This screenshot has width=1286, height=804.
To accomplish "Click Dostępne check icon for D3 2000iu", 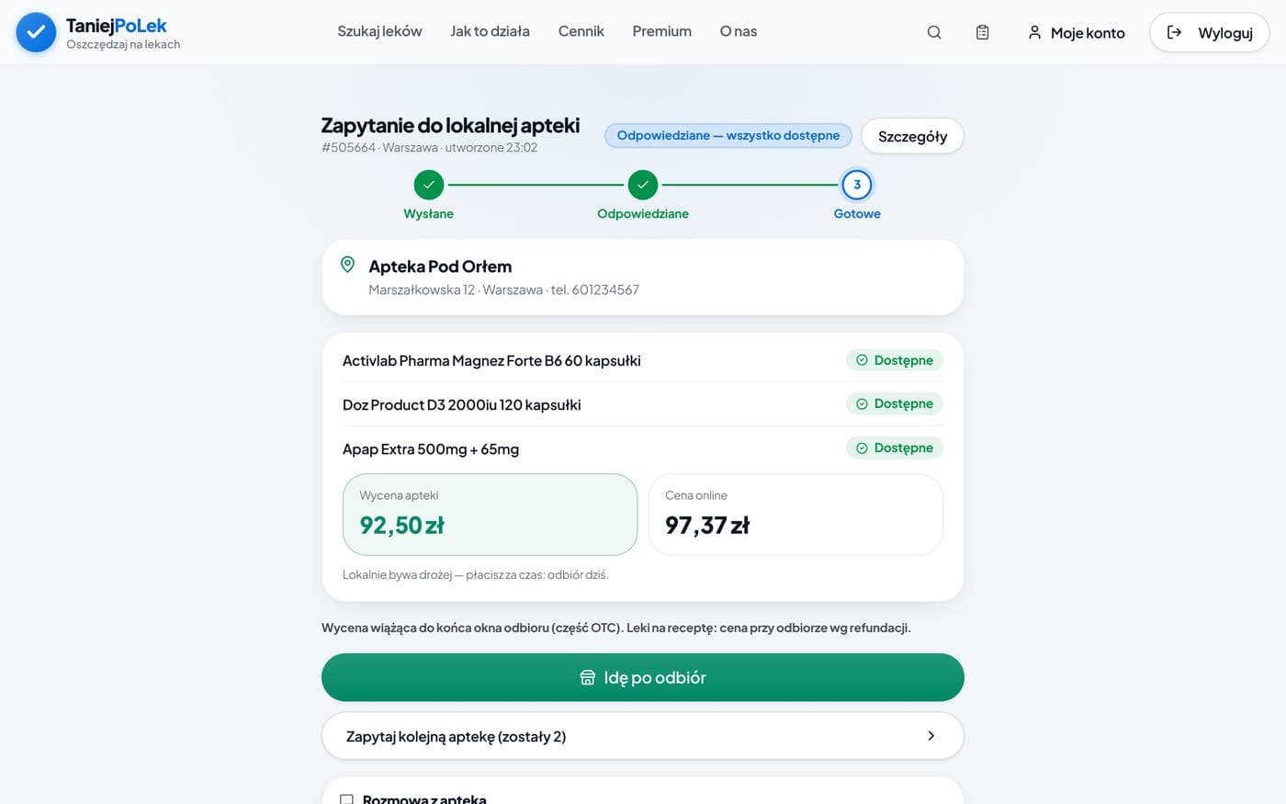I will [862, 404].
